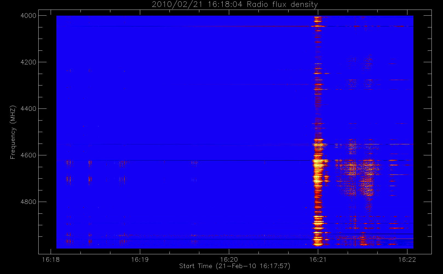
Task: Click the 16:20 time tick label
Action: click(229, 259)
